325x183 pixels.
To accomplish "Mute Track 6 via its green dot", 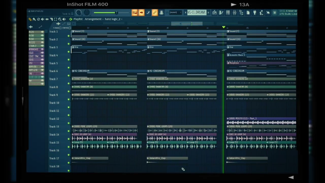I will 69,75.
